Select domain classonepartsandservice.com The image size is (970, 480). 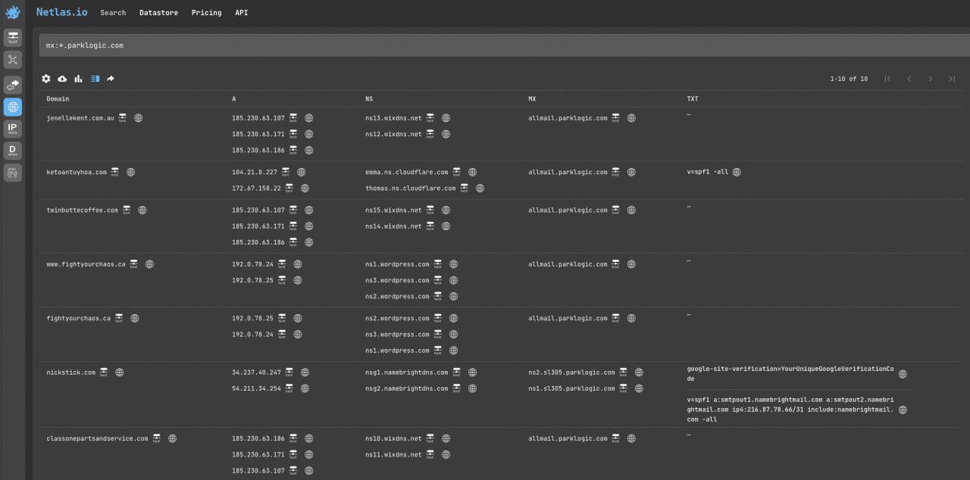tap(97, 438)
